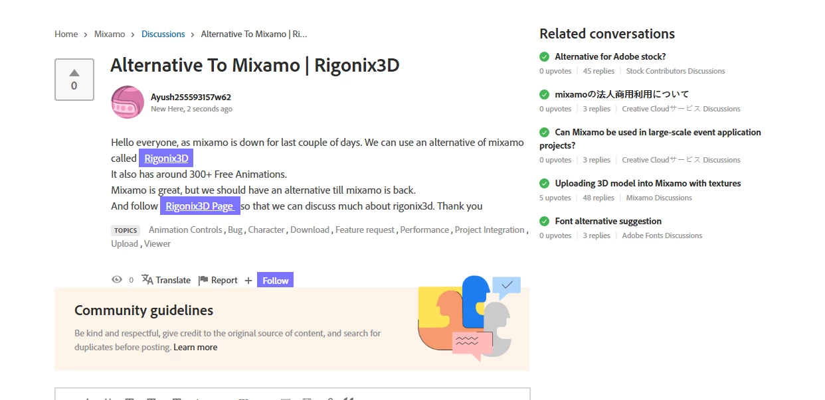Select the Project Integration topic tag
This screenshot has width=825, height=400.
[x=490, y=230]
